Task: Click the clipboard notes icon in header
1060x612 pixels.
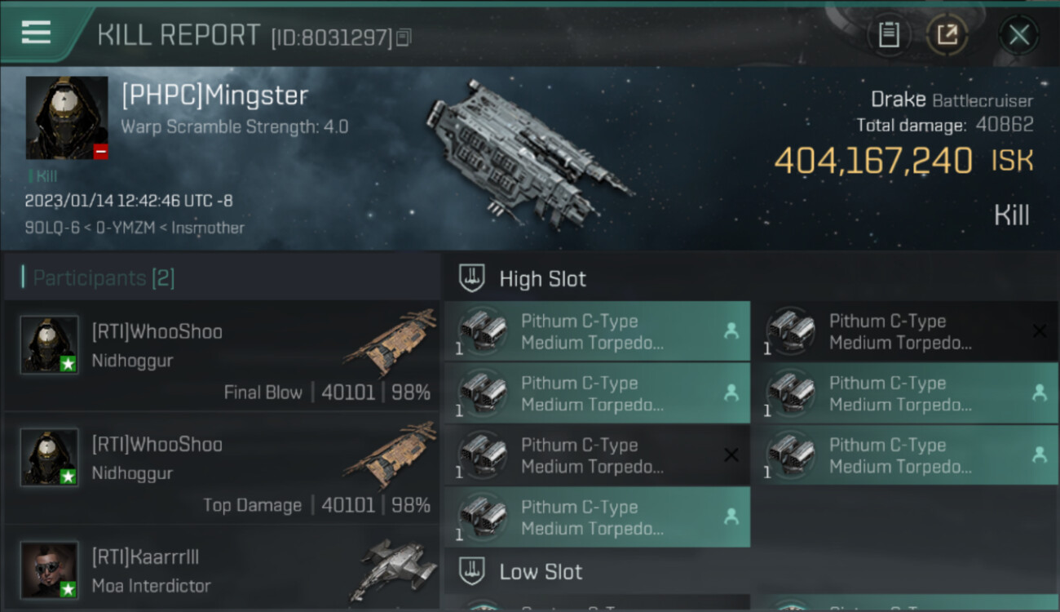Action: coord(889,35)
